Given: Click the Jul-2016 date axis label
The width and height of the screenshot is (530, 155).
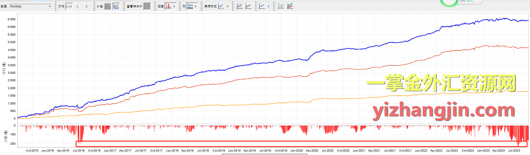Looking at the screenshot, I should click(79, 151).
